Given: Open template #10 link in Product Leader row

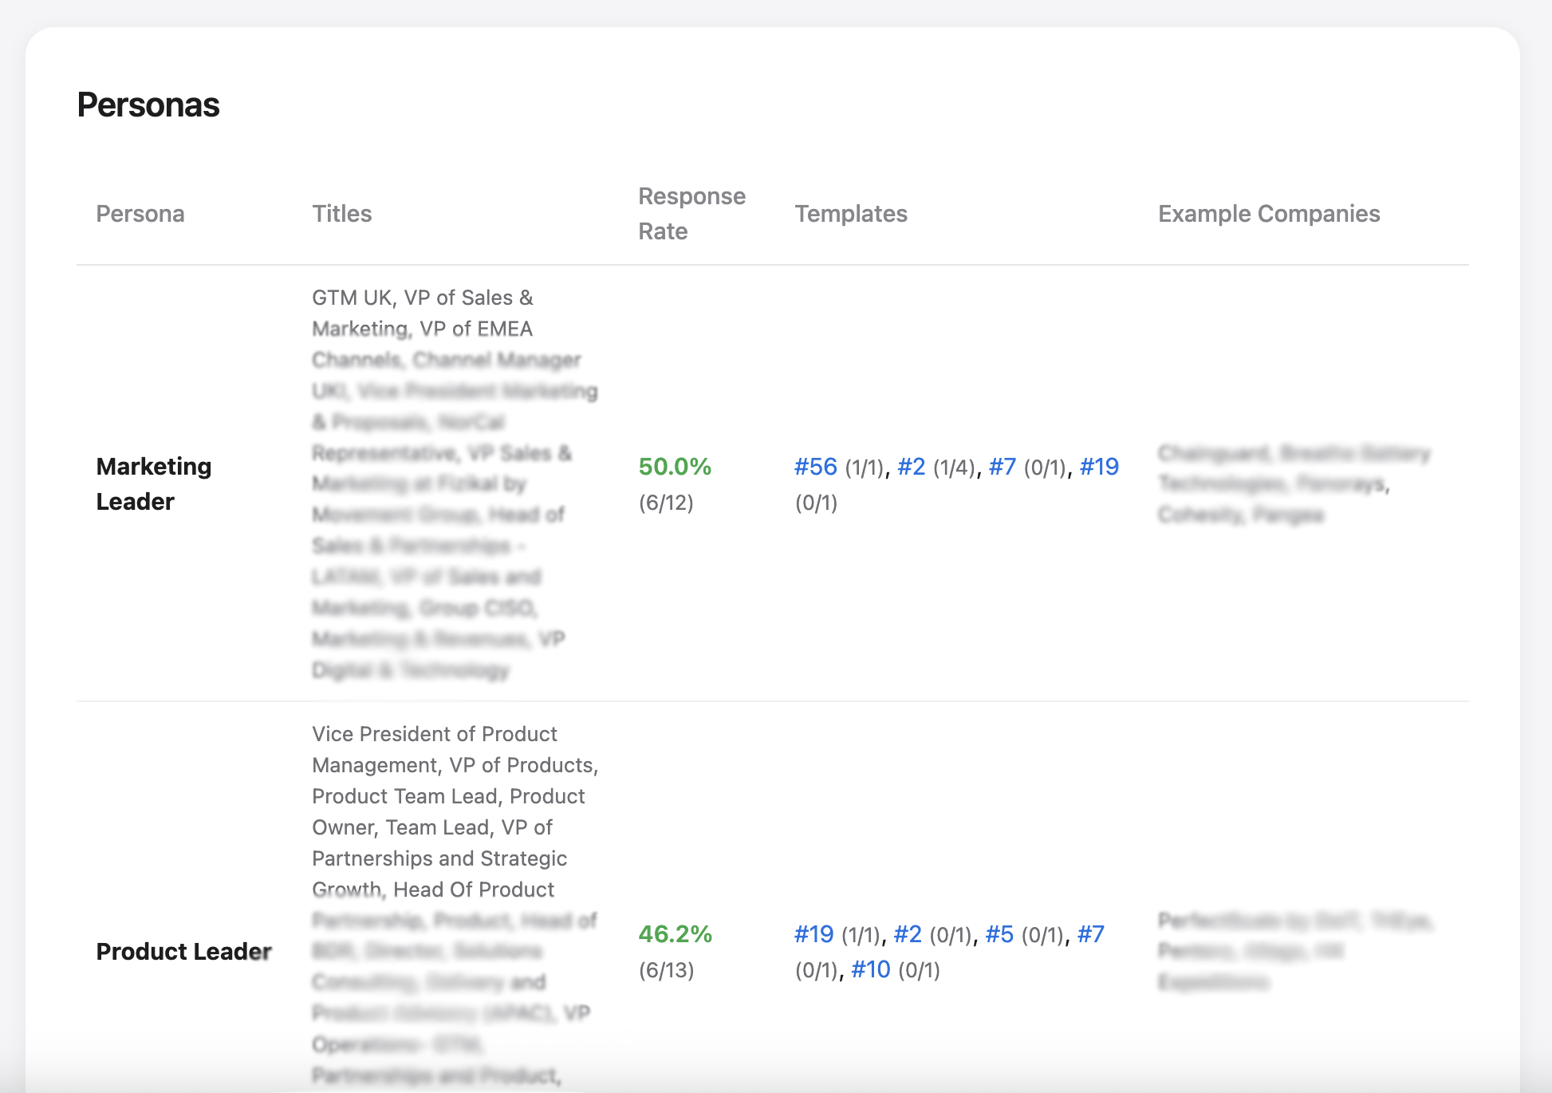Looking at the screenshot, I should 871,969.
